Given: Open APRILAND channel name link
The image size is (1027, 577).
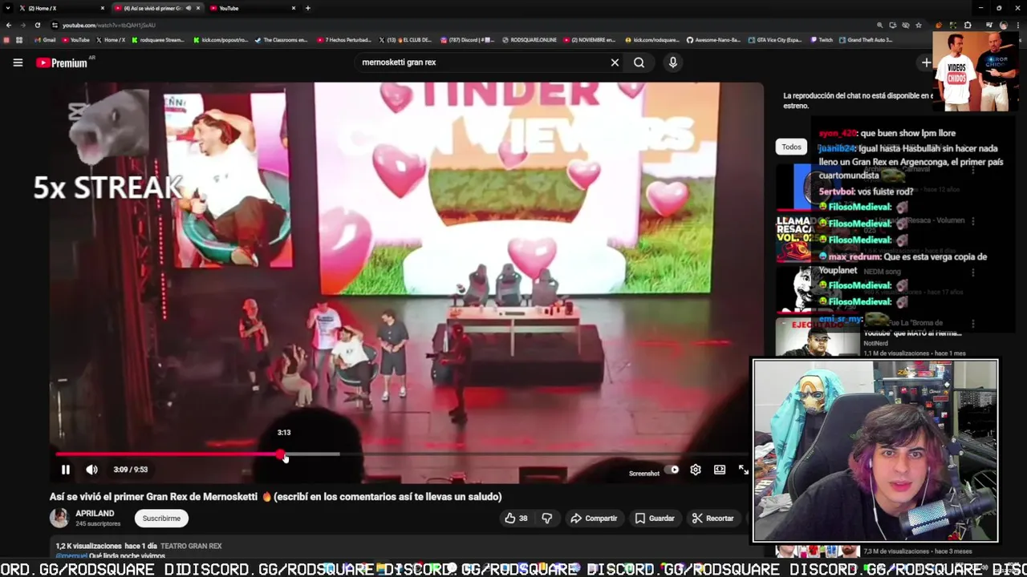Looking at the screenshot, I should pyautogui.click(x=95, y=513).
